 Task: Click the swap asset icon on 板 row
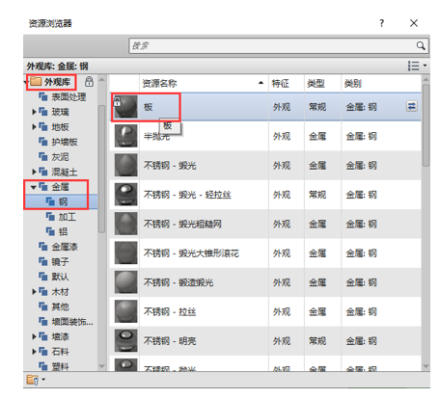pos(412,106)
